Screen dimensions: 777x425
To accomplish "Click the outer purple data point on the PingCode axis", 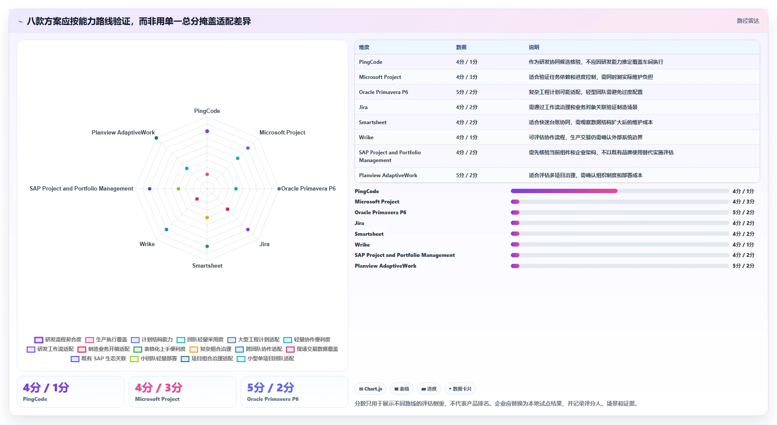I will pyautogui.click(x=207, y=131).
